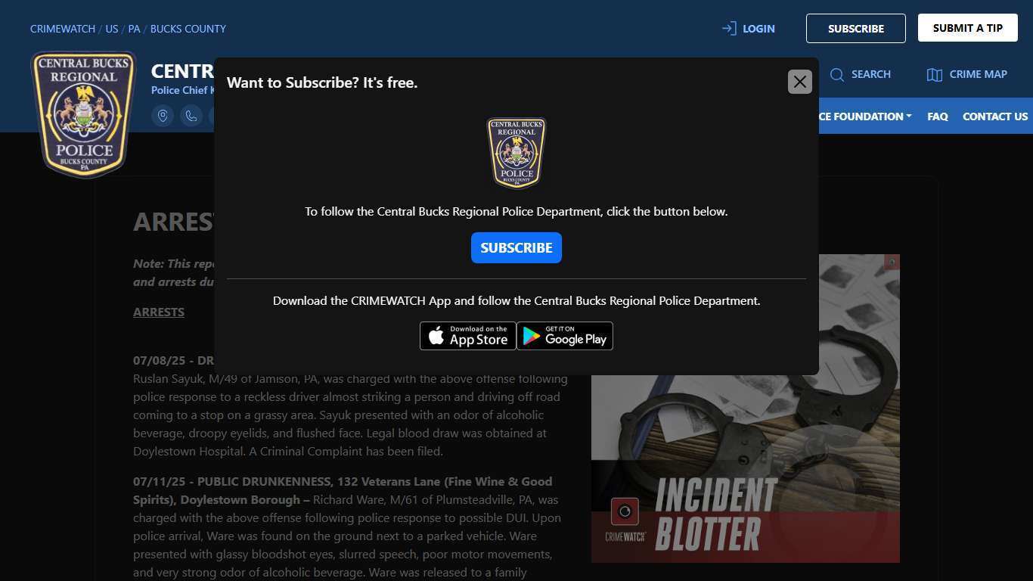Open the BUCKS COUNTY breadcrumb link

tap(188, 29)
